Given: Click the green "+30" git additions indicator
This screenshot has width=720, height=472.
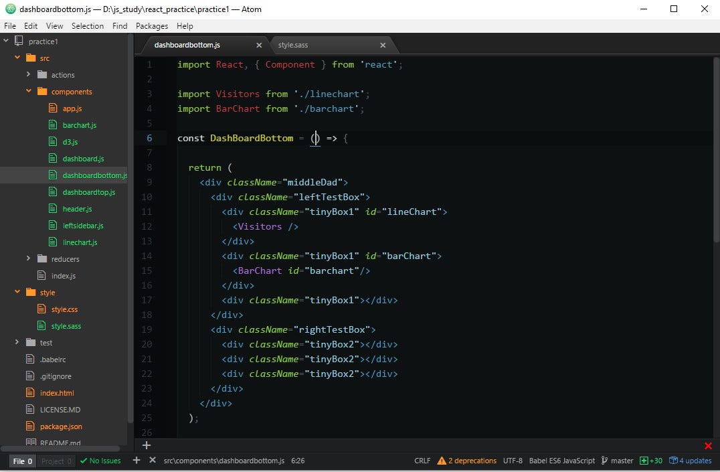Looking at the screenshot, I should tap(650, 461).
